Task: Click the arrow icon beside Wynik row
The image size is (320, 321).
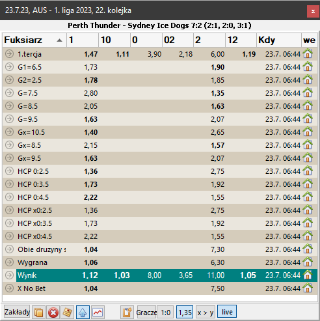Action: [x=9, y=275]
